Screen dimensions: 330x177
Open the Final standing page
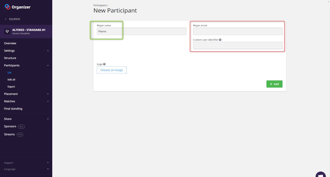click(13, 109)
